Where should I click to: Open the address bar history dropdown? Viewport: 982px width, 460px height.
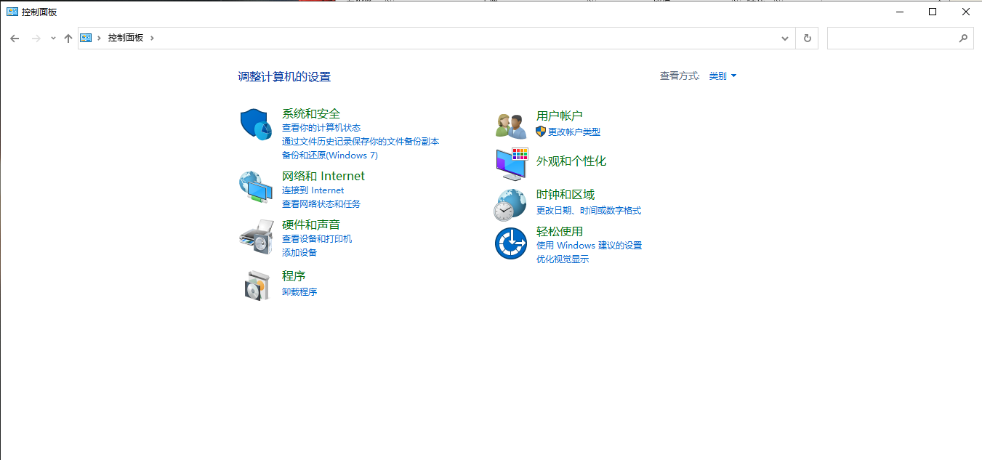pyautogui.click(x=785, y=39)
